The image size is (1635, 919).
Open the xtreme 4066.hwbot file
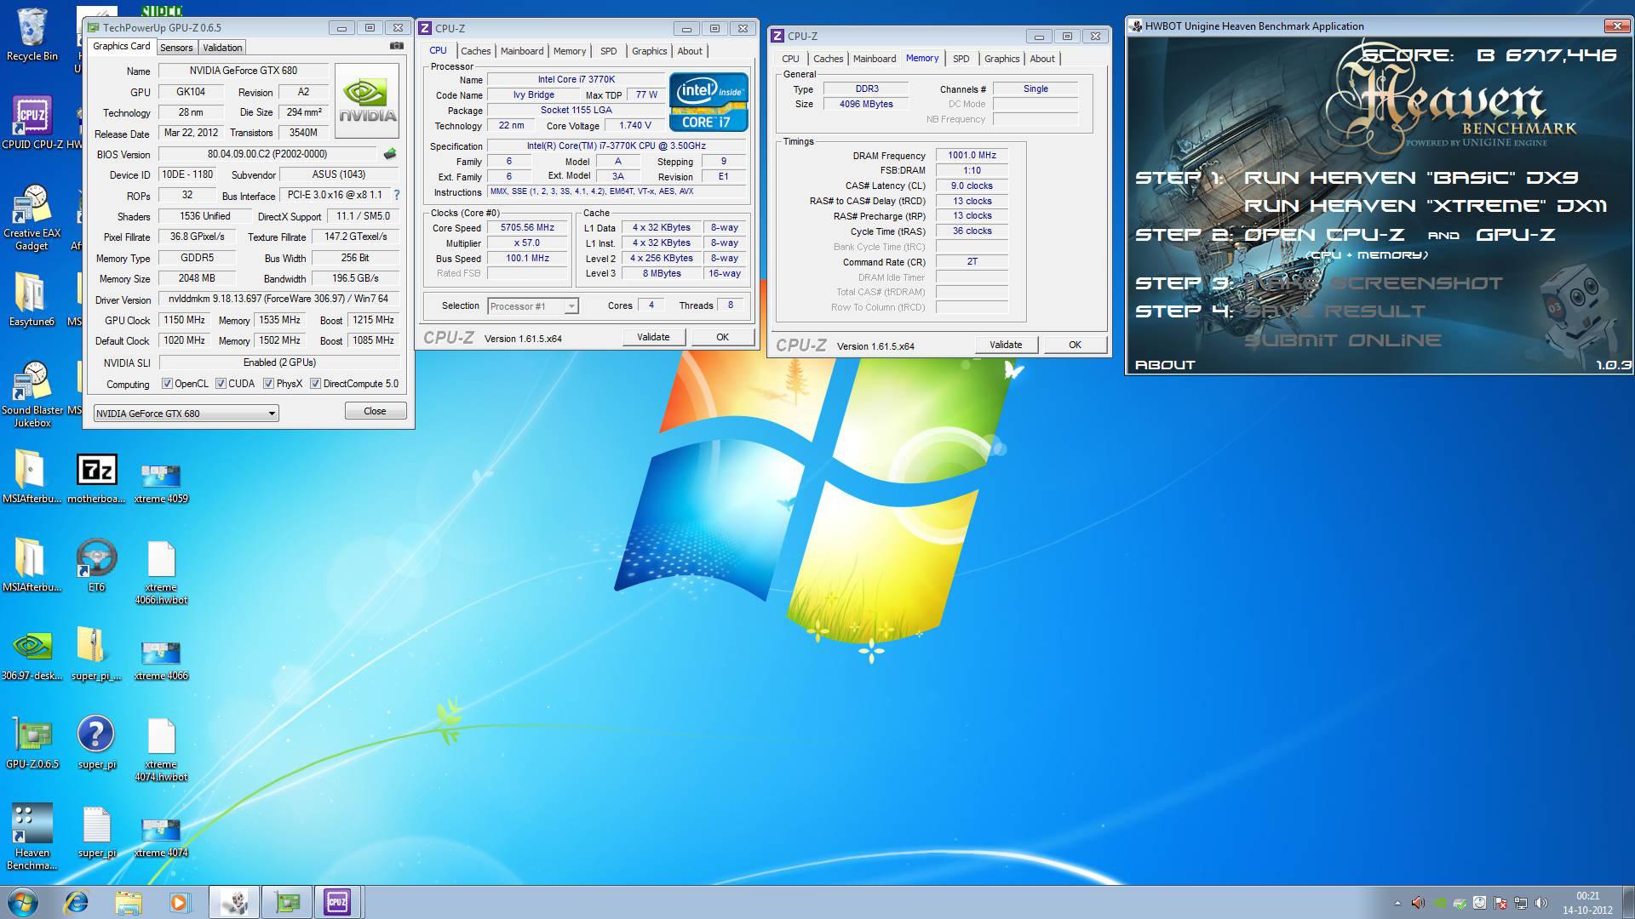click(161, 573)
